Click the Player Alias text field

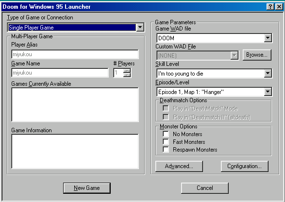click(75, 54)
